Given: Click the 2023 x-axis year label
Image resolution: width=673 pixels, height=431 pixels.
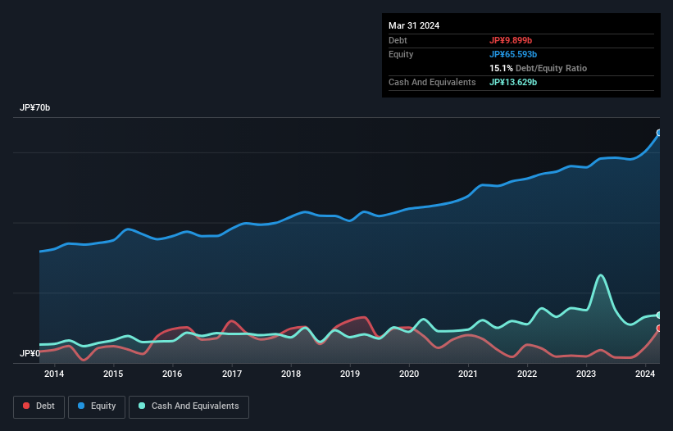Looking at the screenshot, I should pyautogui.click(x=586, y=374).
